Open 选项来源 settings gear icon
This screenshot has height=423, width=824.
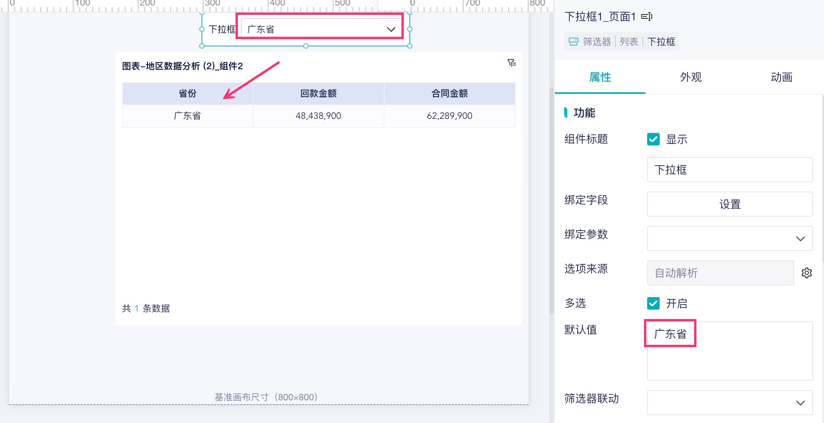pos(806,273)
